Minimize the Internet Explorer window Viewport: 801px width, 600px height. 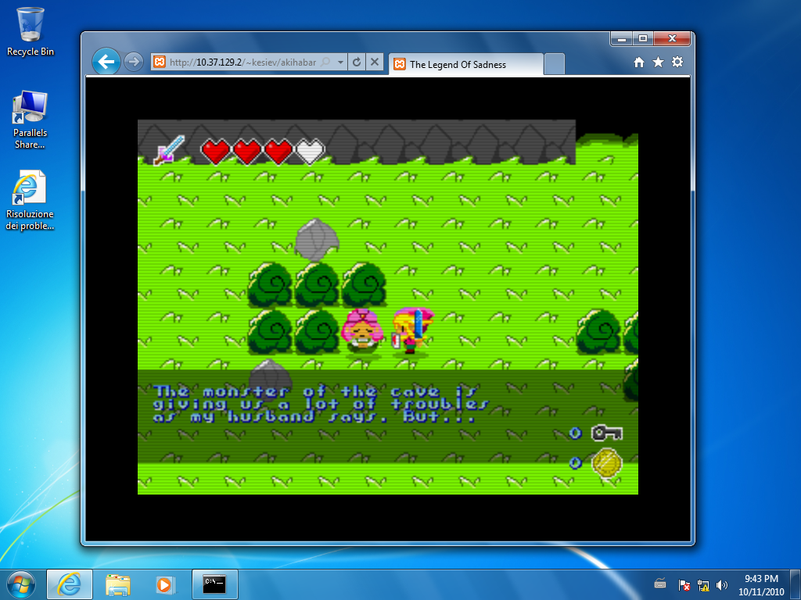coord(622,39)
